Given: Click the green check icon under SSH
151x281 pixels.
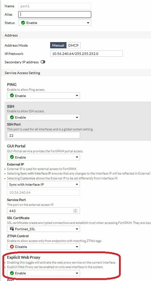Looking at the screenshot, I should [x=12, y=117].
